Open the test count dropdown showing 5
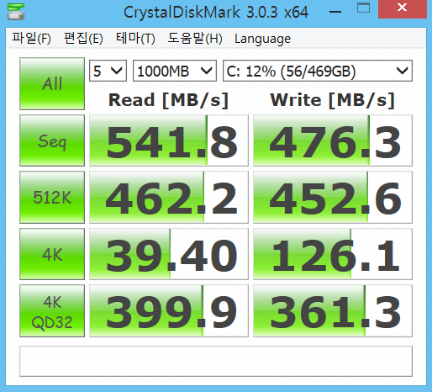Screen dimensions: 432x392 click(108, 71)
